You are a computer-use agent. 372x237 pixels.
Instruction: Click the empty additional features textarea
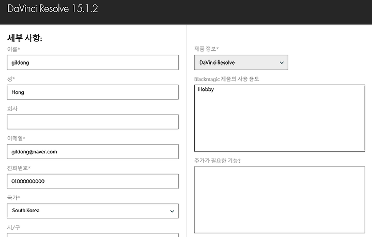click(280, 200)
